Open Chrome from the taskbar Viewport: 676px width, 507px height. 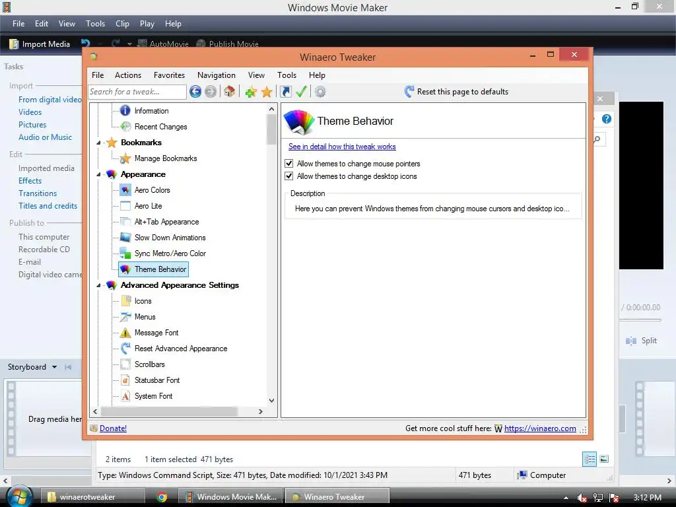pos(162,497)
